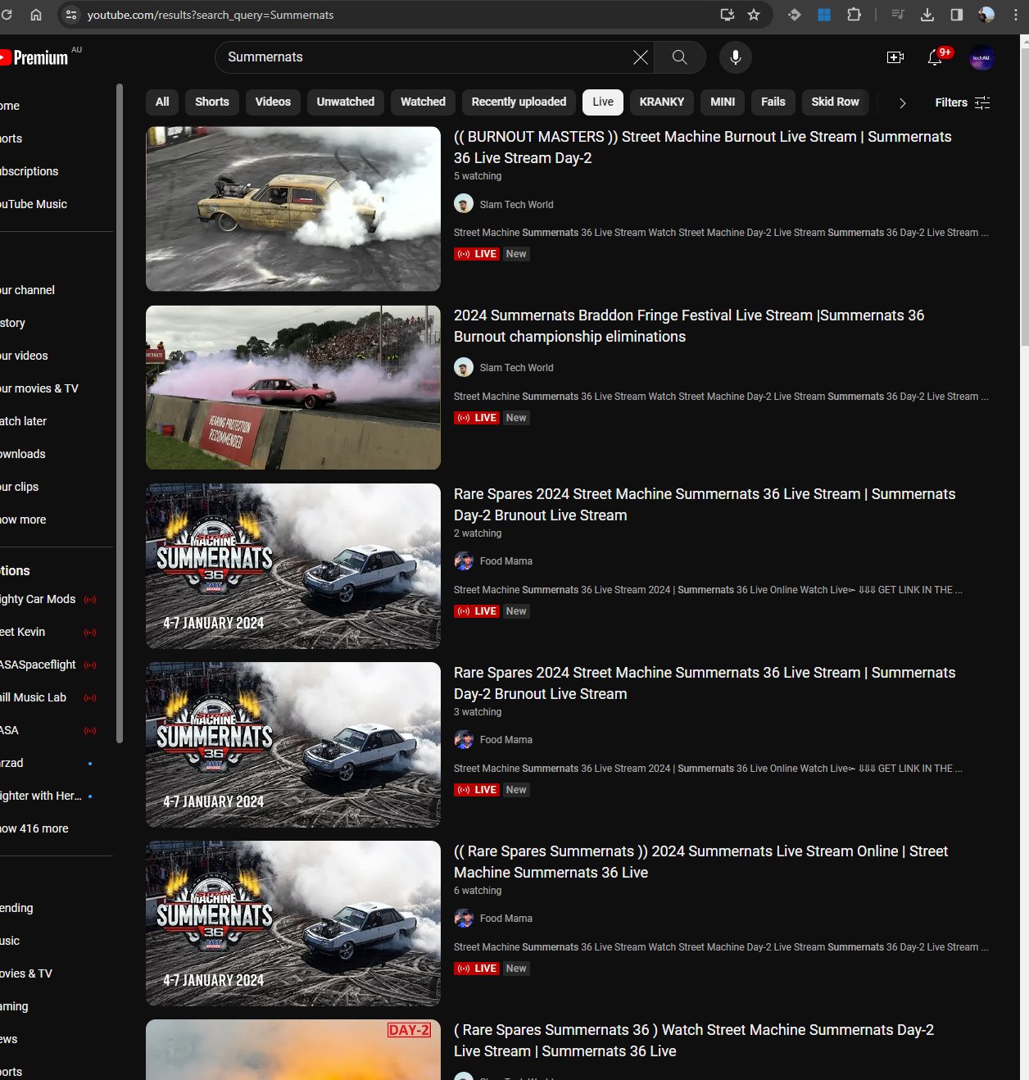Viewport: 1029px width, 1080px height.
Task: Open the rusty car burnout thumbnail
Action: [x=293, y=209]
